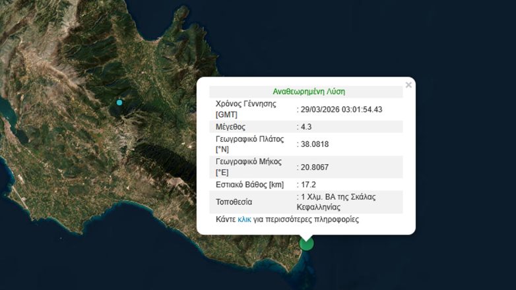516x290 pixels.
Task: Click the 'Μέγεθος' label
Action: 231,127
